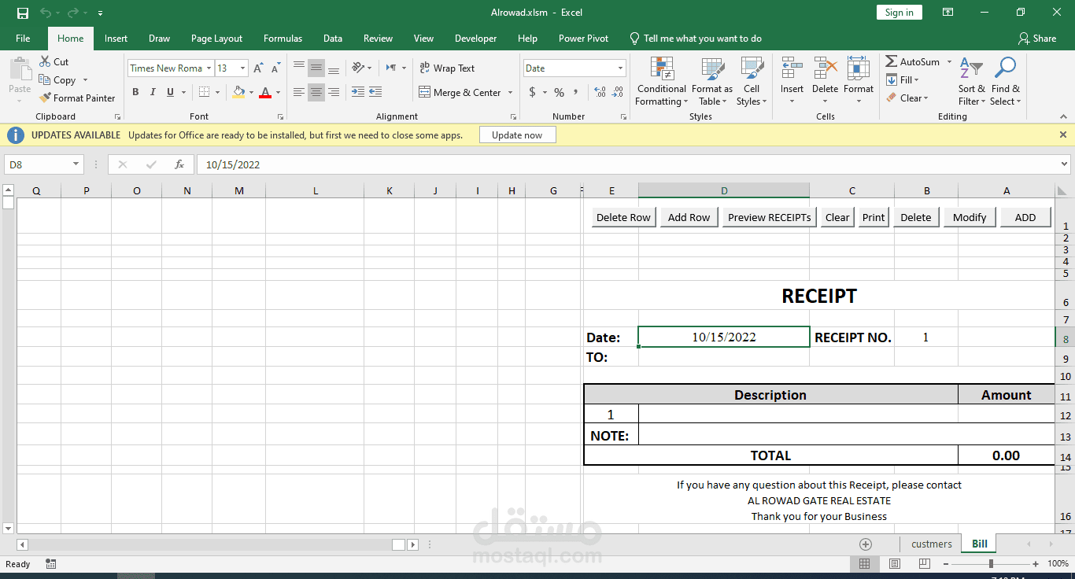Toggle Italic formatting

click(153, 92)
